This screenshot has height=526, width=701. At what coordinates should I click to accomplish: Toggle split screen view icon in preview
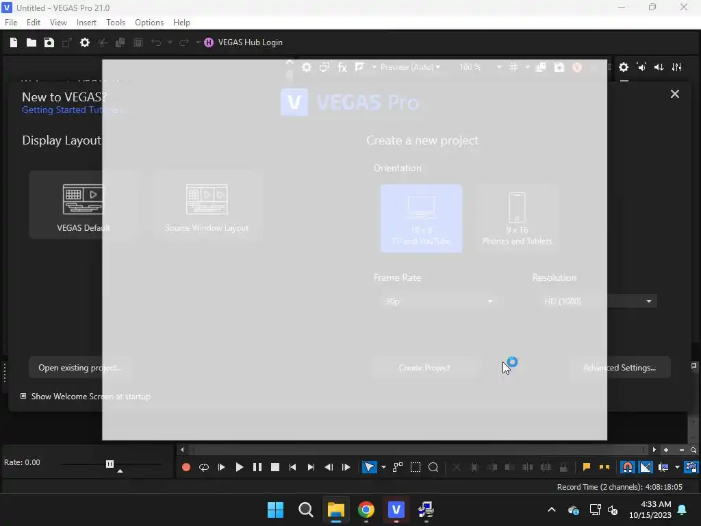359,67
